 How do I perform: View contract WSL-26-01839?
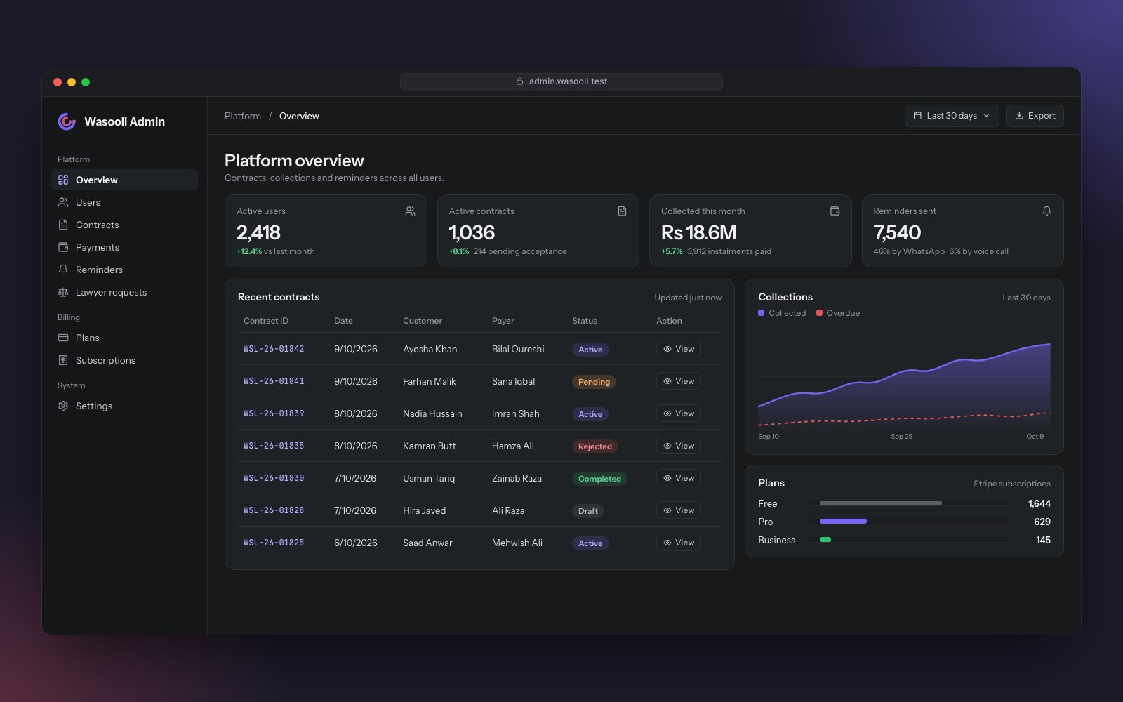(x=679, y=413)
